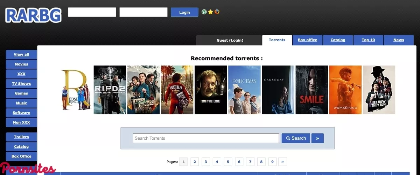The image size is (420, 175).
Task: Select Software category in the sidebar
Action: tap(21, 113)
